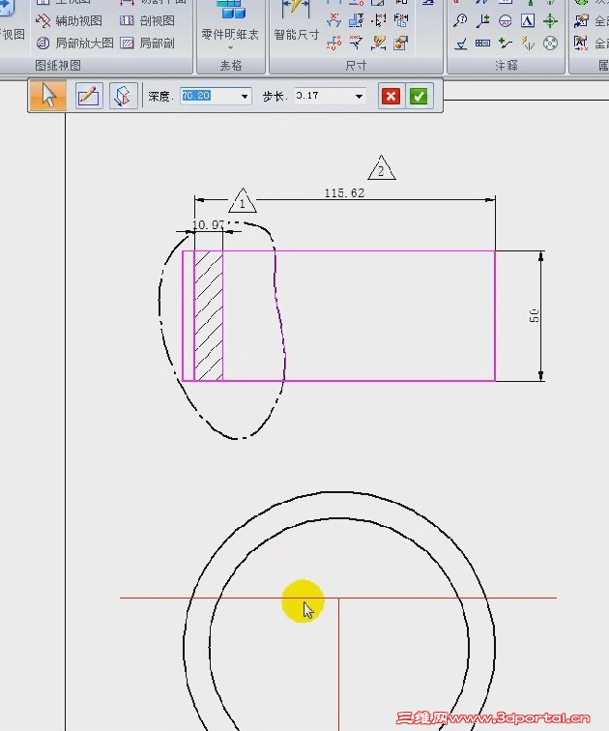
Task: Expand the 零件明细表 dropdown arrow
Action: pyautogui.click(x=230, y=47)
